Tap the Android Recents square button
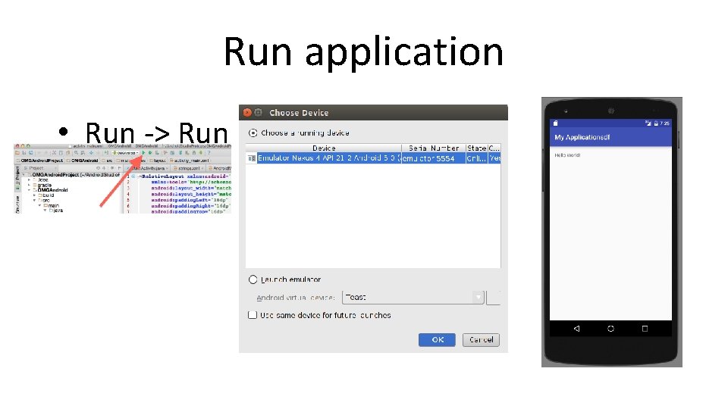728x409 pixels. [645, 328]
